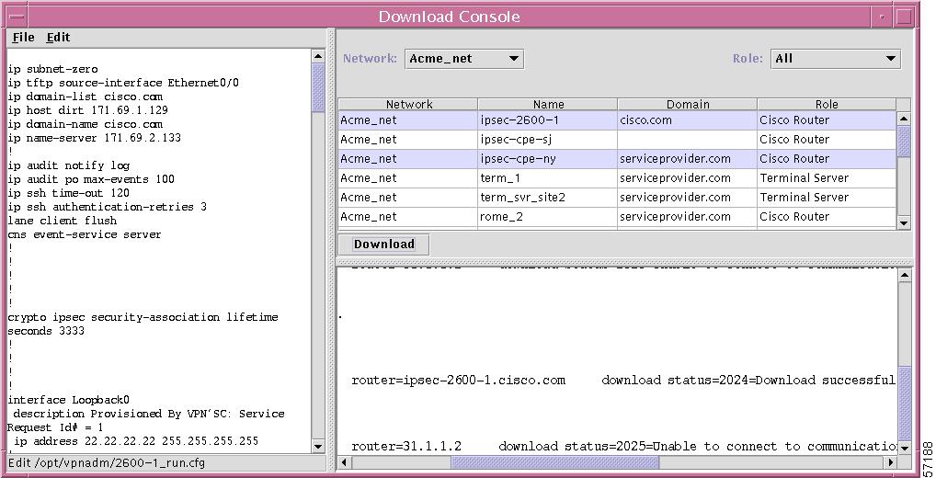Click the 'ip ssh time-out 120' line
Viewport: 936px width, 478px height.
(x=68, y=193)
